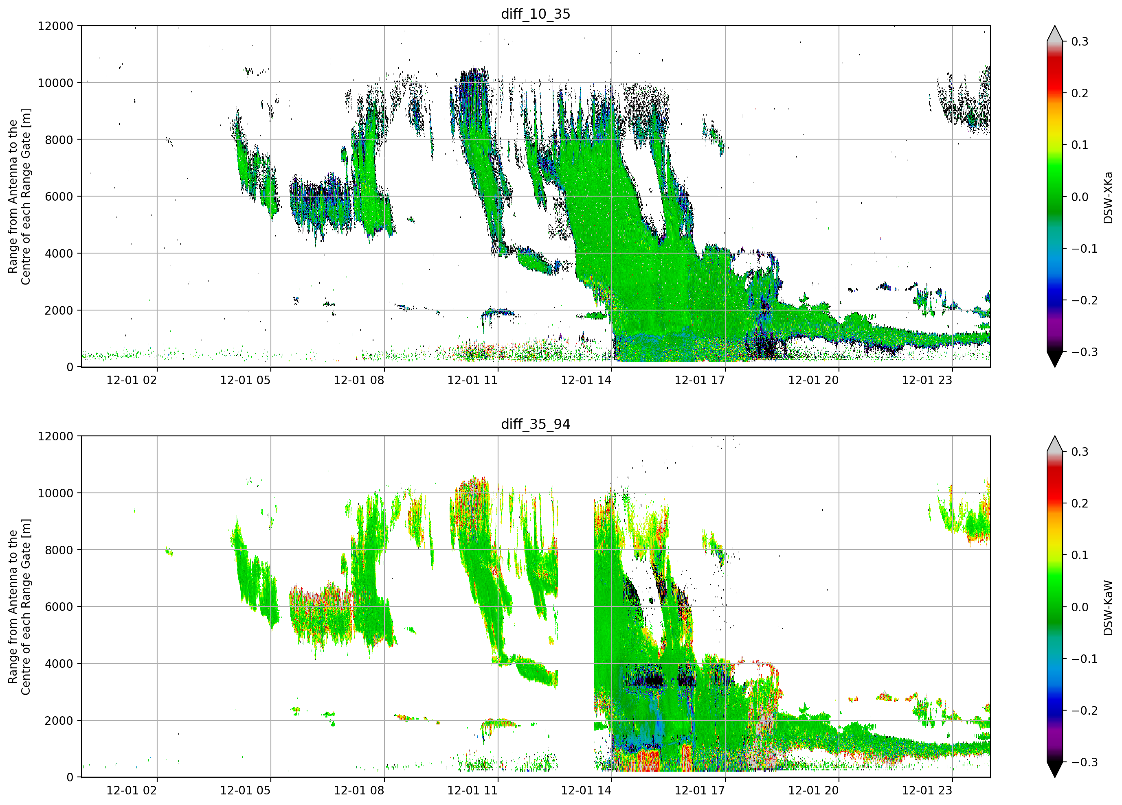Click the 10000 y-tick of diff_10_35 plot
This screenshot has width=1122, height=805.
(55, 83)
